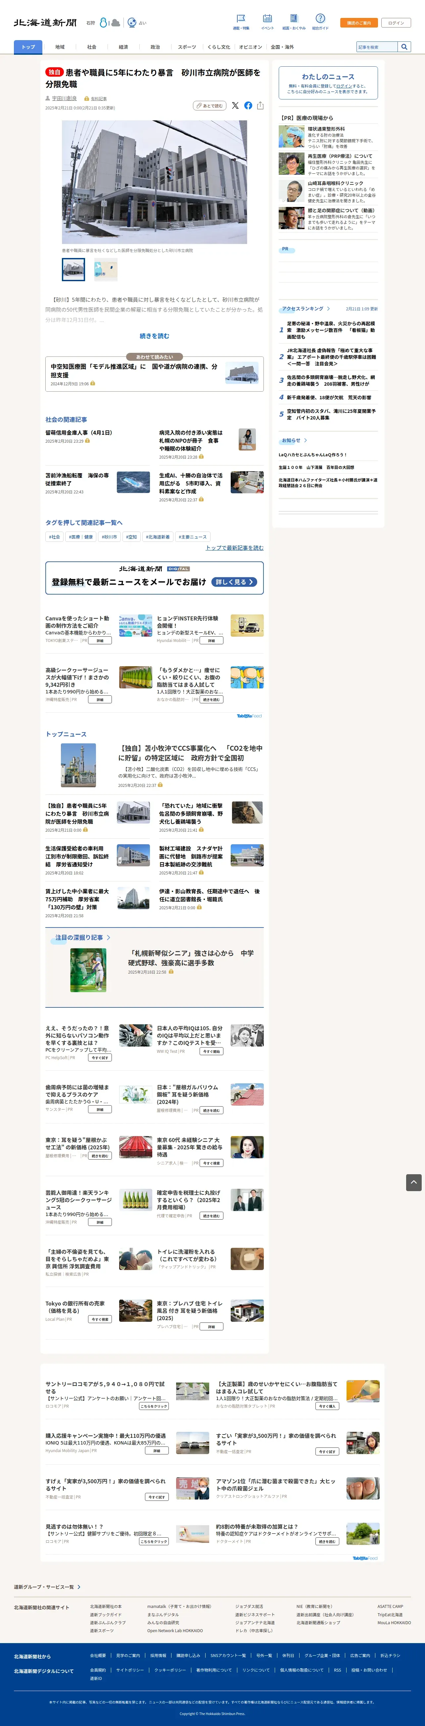Focus the 記事を検索 search field

click(x=377, y=47)
